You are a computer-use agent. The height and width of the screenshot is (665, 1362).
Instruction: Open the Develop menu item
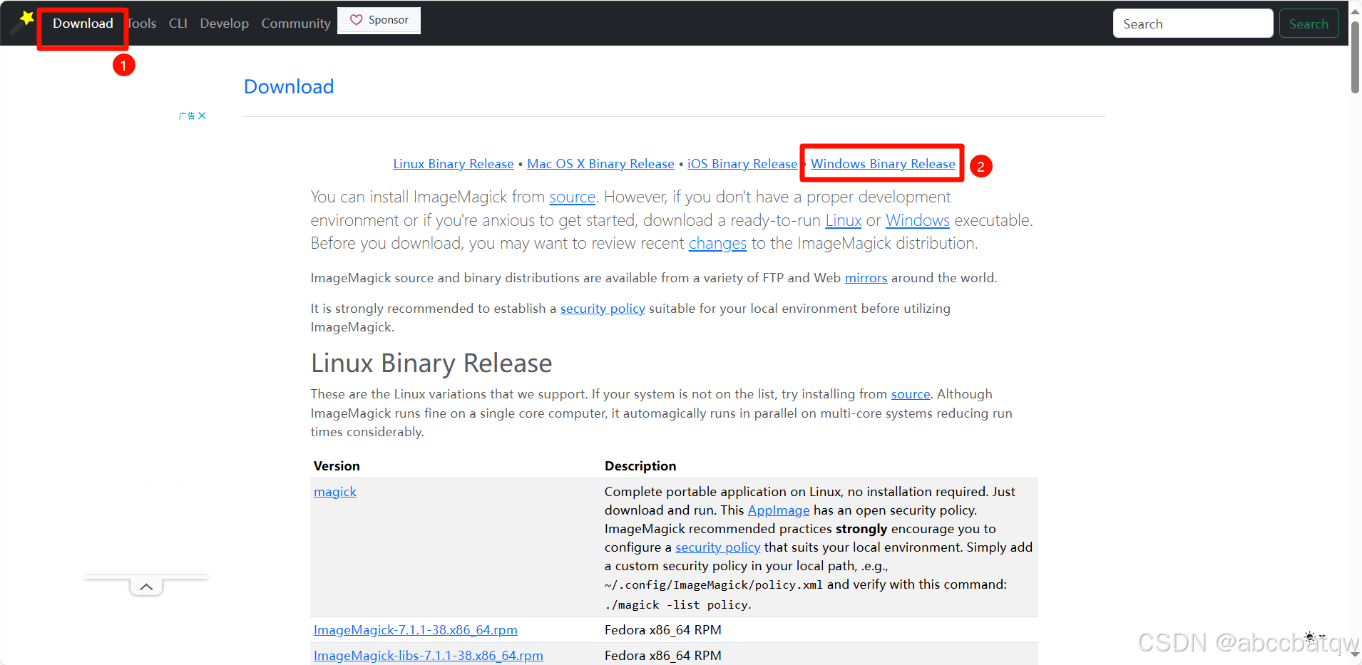(x=225, y=24)
